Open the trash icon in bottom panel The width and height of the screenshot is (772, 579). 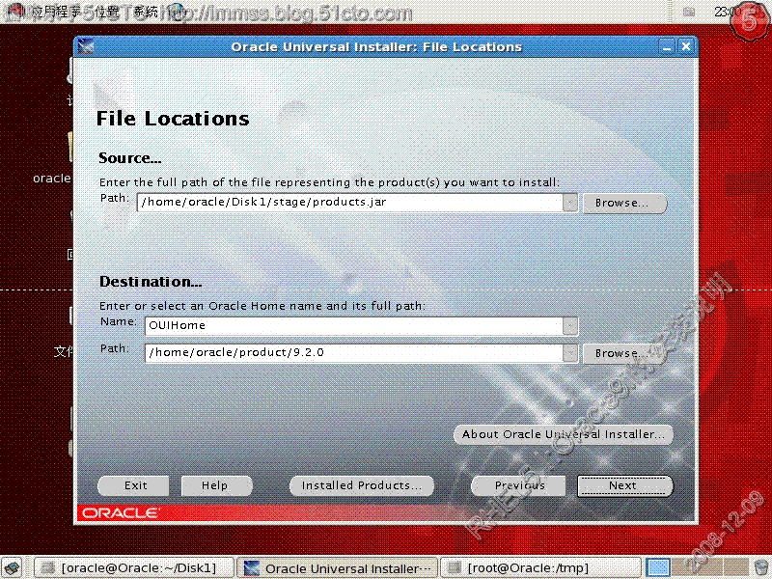[761, 567]
